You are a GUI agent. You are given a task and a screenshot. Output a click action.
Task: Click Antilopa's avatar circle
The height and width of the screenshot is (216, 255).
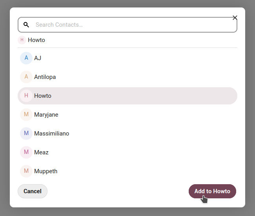(26, 77)
